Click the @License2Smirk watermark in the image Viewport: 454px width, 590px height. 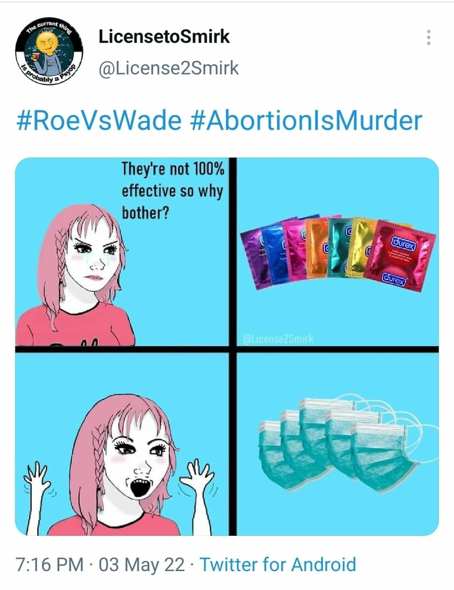[x=278, y=339]
